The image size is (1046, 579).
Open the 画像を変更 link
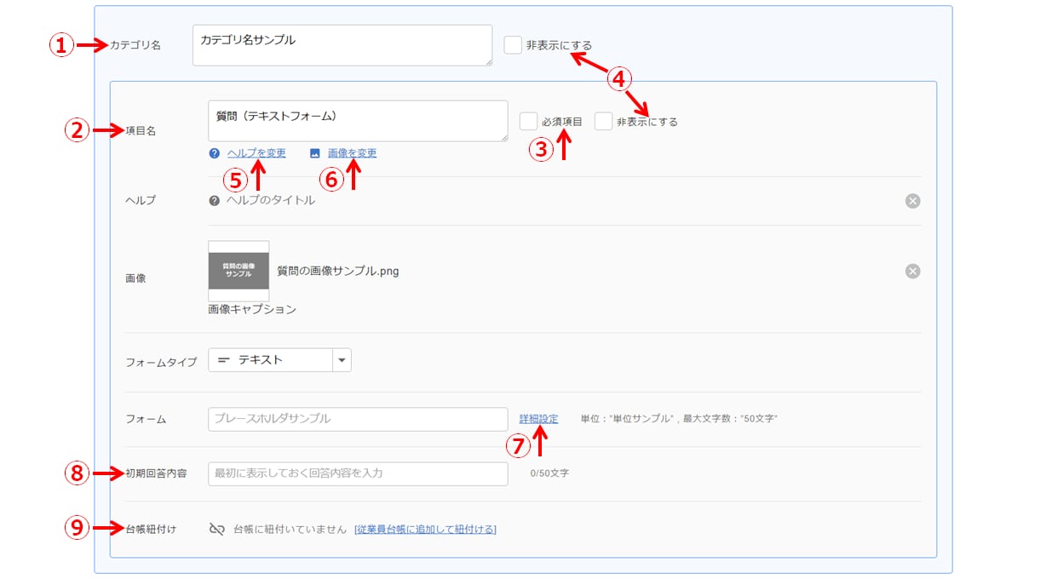pos(352,153)
